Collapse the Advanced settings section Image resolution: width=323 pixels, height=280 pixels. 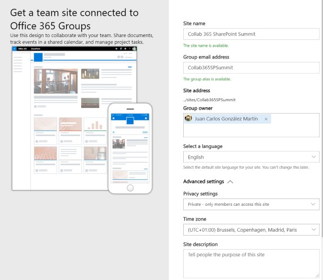[x=208, y=182]
